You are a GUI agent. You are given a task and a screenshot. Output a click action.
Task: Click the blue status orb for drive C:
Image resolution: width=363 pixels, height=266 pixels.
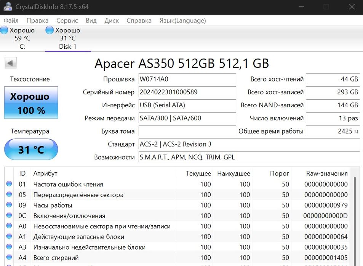click(x=4, y=30)
